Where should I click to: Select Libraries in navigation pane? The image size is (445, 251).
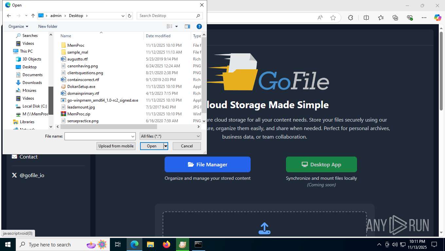coord(27,122)
